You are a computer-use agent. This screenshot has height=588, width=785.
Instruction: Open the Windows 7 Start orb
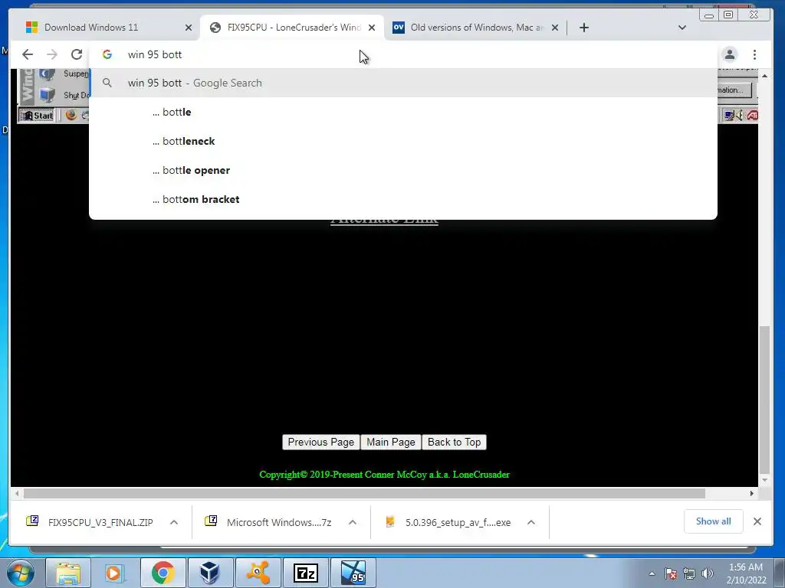pyautogui.click(x=21, y=573)
